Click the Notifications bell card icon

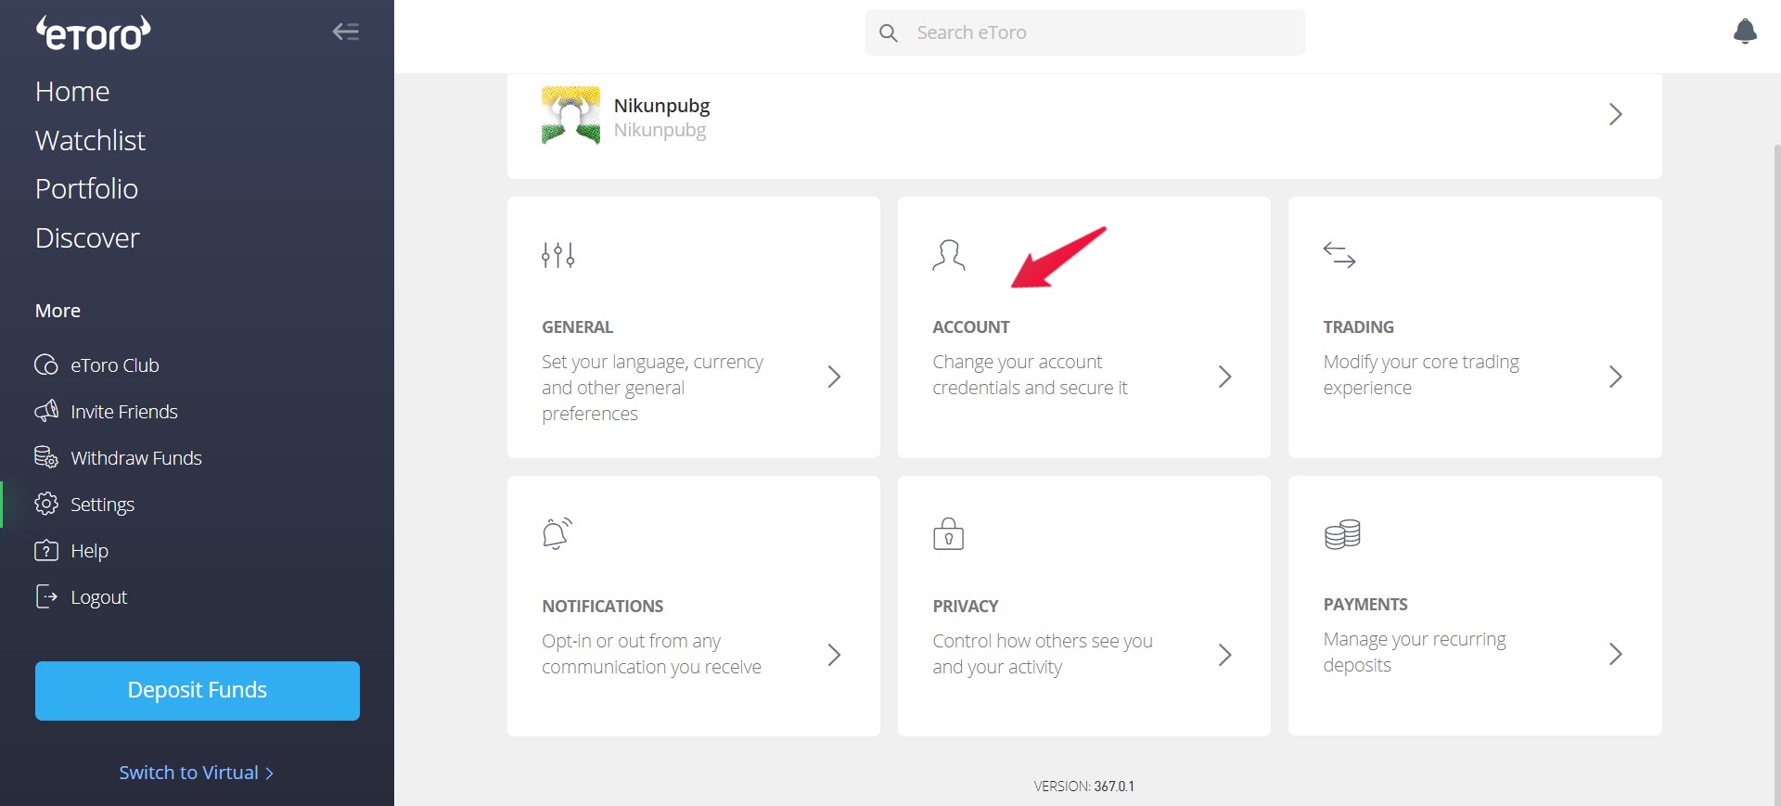pos(557,533)
